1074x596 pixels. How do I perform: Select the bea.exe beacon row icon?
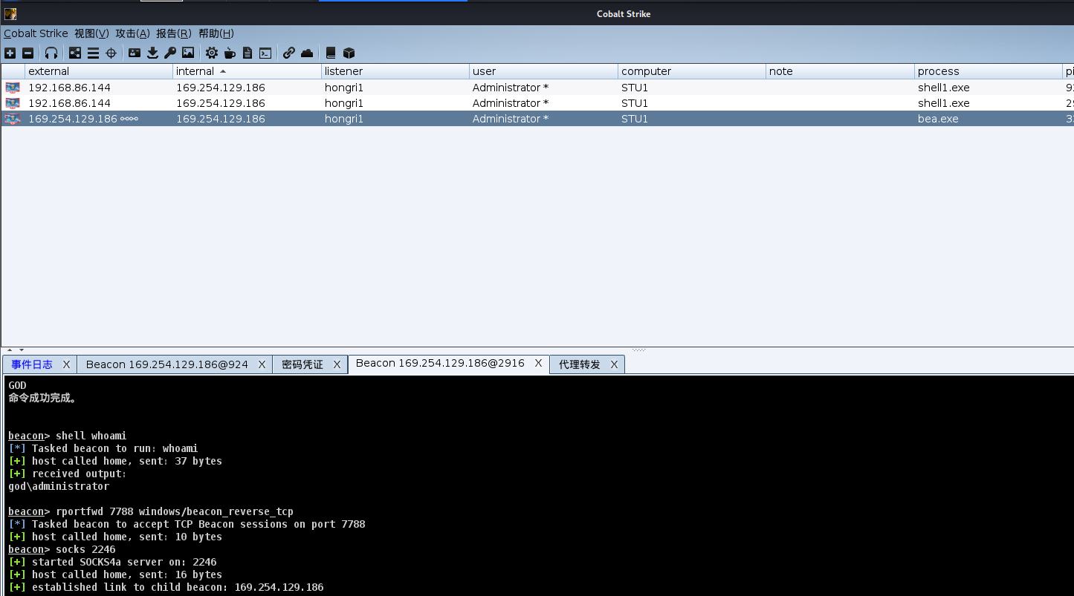[13, 119]
